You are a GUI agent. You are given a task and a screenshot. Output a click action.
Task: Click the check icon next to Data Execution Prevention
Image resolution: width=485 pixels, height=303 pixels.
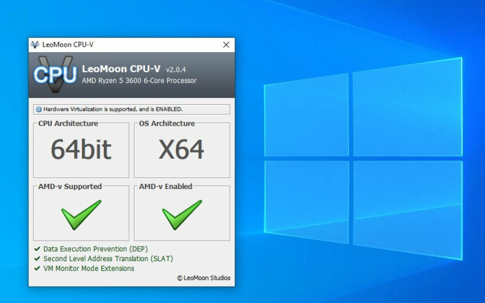point(37,249)
